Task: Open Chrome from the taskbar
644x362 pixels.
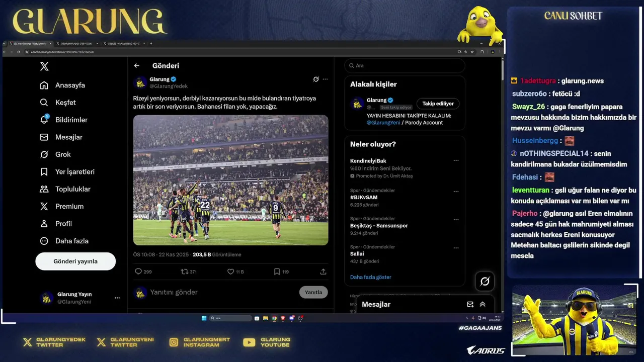Action: pos(274,318)
